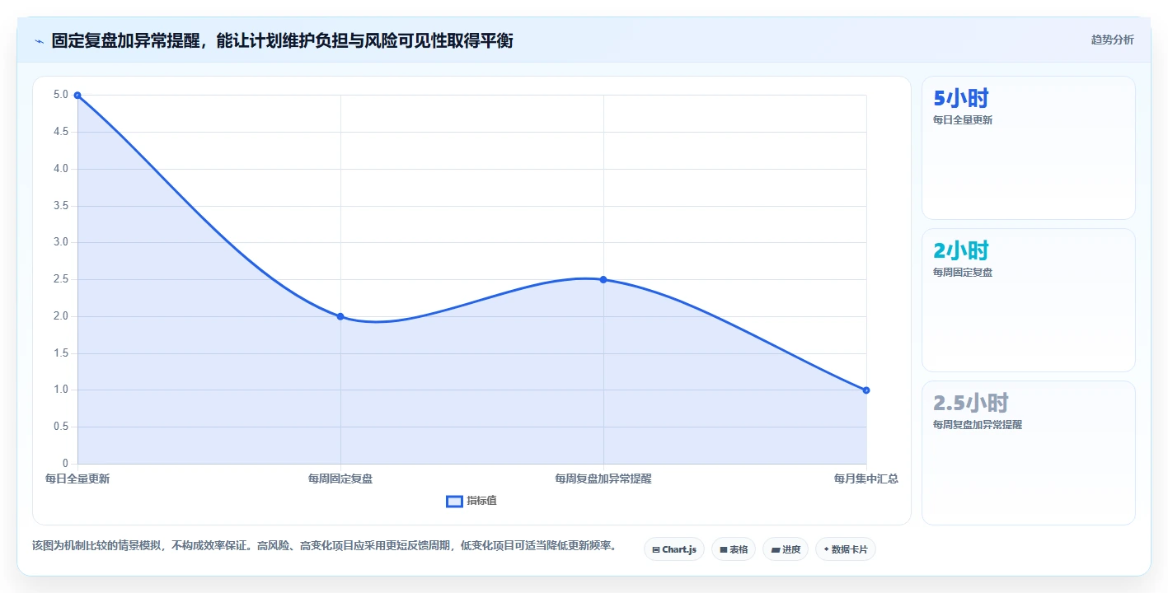Click data point for 每周复盘加异常提醒
Viewport: 1168px width, 593px height.
[x=603, y=279]
